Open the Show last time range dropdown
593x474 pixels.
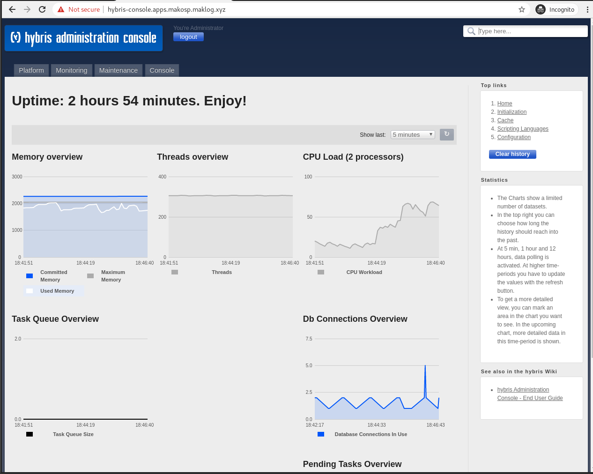coord(413,134)
